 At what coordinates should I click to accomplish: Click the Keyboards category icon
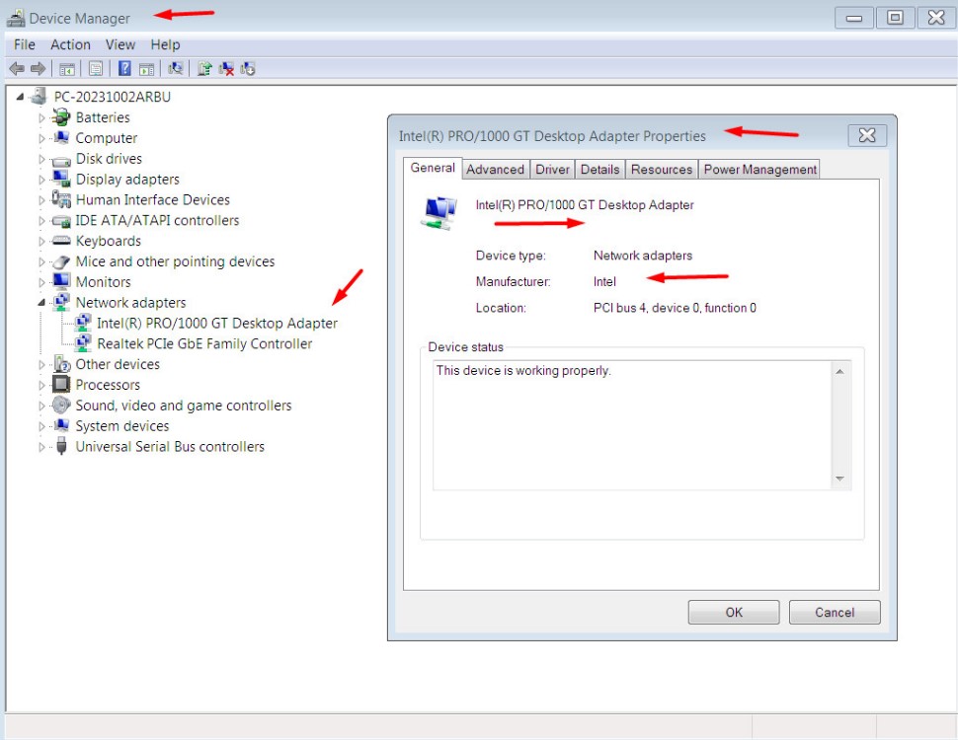pyautogui.click(x=61, y=241)
